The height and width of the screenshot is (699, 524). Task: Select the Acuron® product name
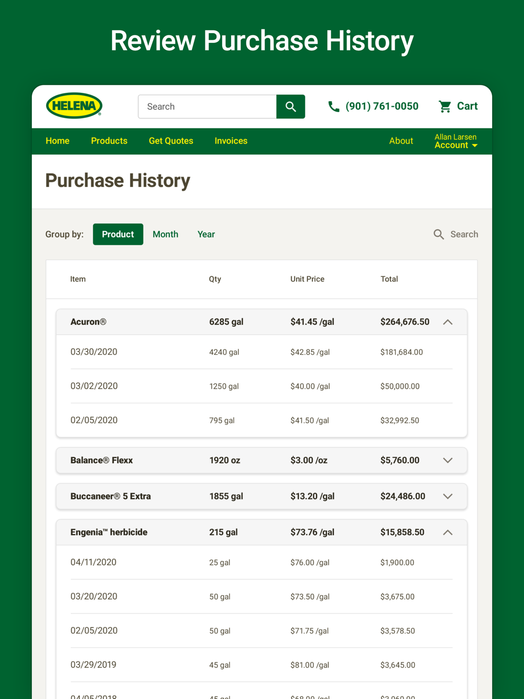tap(89, 322)
